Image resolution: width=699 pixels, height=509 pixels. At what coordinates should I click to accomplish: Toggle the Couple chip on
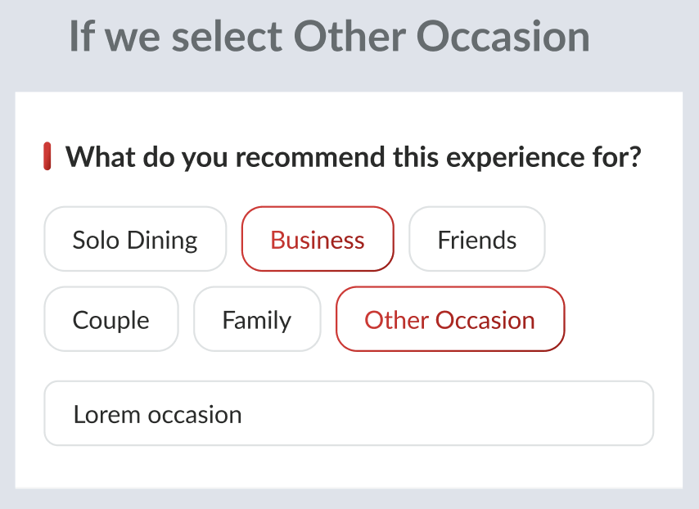tap(110, 319)
